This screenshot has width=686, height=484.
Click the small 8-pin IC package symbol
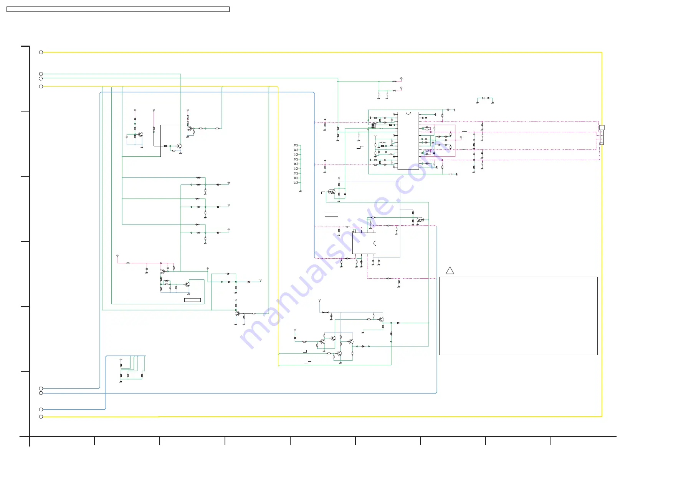pyautogui.click(x=364, y=243)
